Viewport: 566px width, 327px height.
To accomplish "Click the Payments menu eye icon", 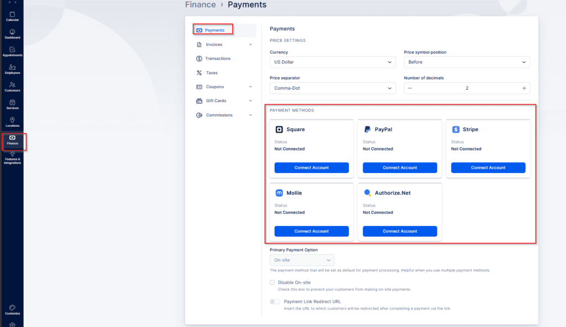I will click(199, 30).
